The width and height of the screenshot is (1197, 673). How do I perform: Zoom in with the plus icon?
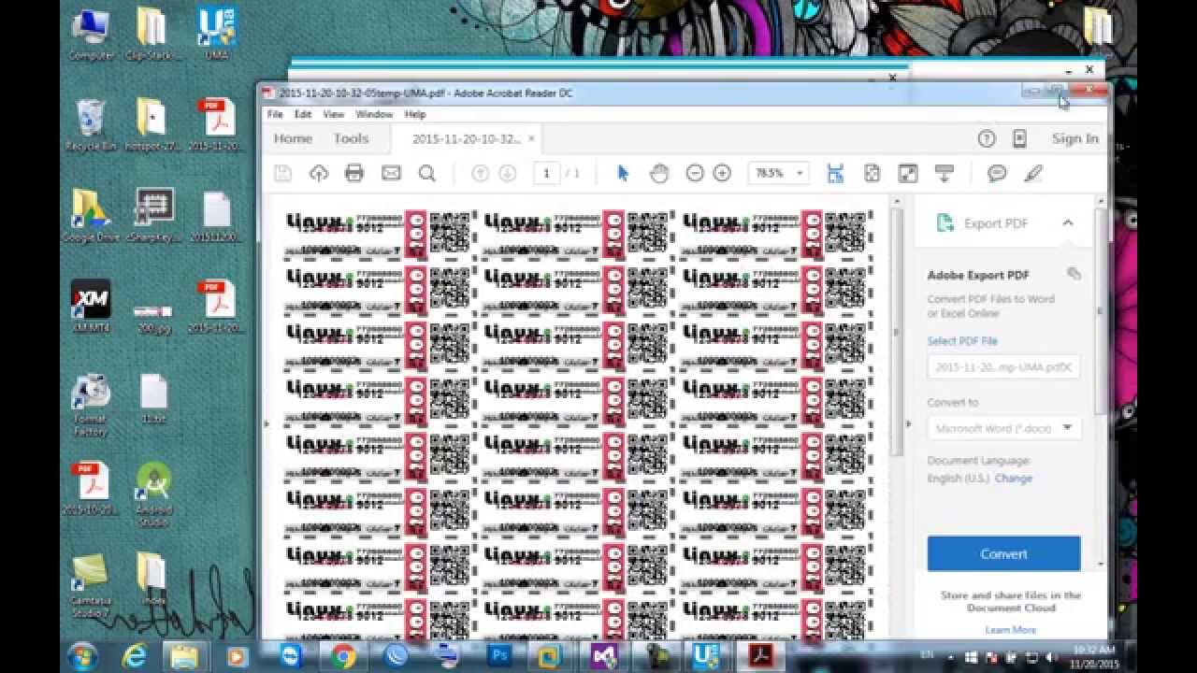point(722,173)
